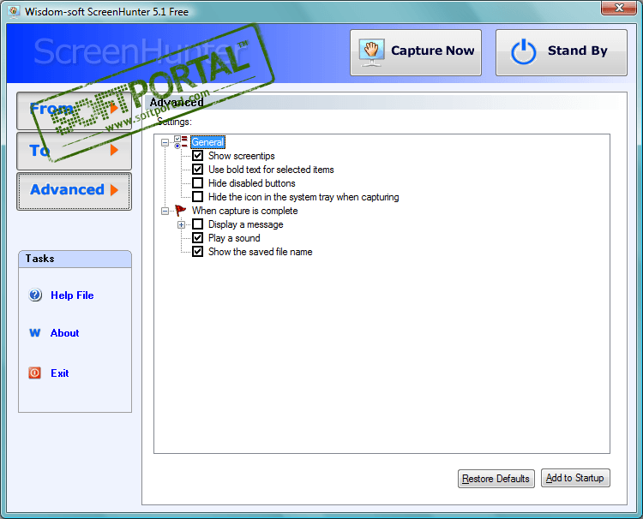Collapse the When capture is complete node
The width and height of the screenshot is (643, 519).
165,211
